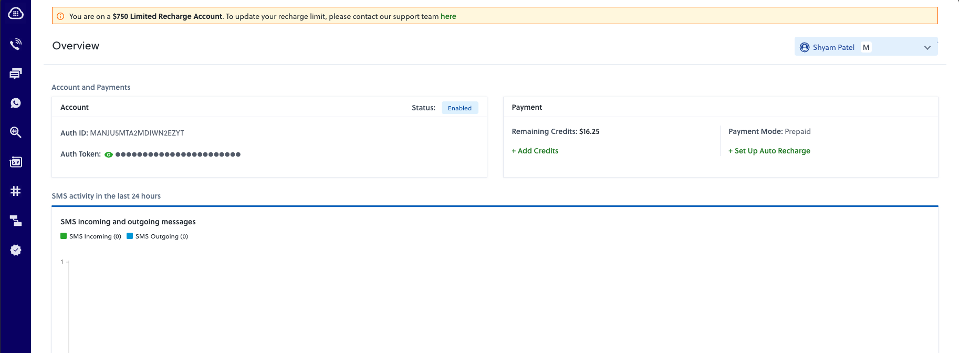Screen dimensions: 959x353
Task: Open the WhatsApp icon in sidebar
Action: point(16,103)
